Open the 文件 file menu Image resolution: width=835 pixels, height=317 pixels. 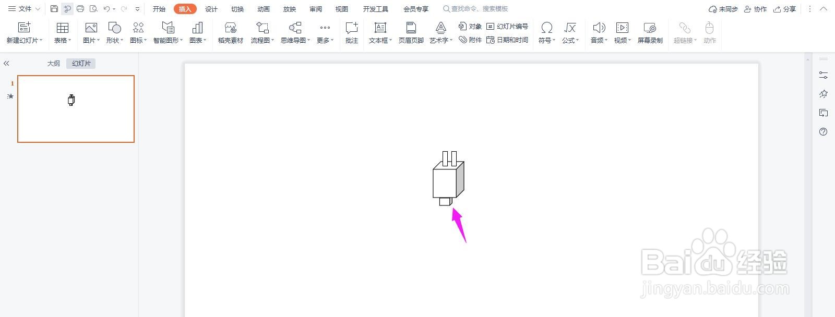[x=24, y=9]
